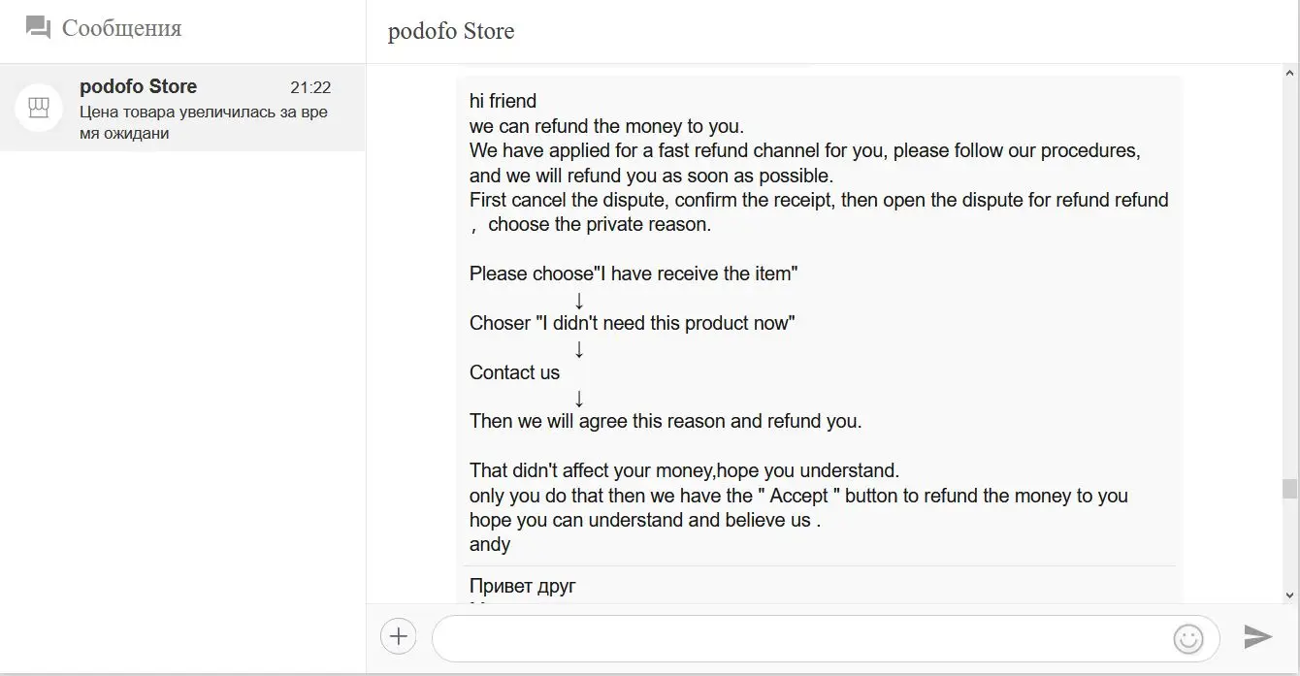Click the line "Please choose I have receive the item"
1300x676 pixels.
pos(633,274)
